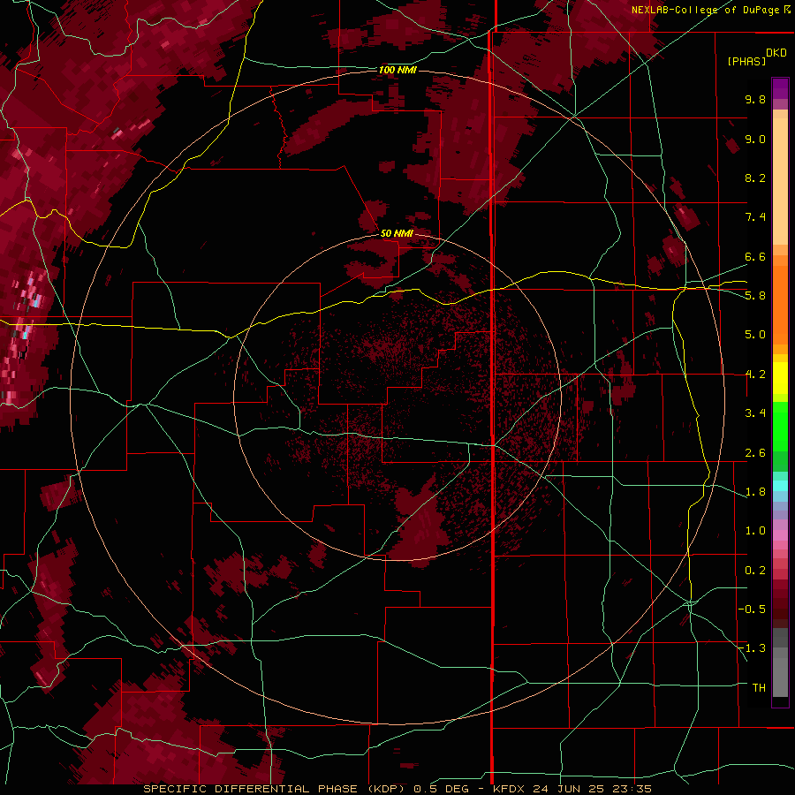The height and width of the screenshot is (795, 795).
Task: Pick the cyan segment of the color bar
Action: [780, 486]
